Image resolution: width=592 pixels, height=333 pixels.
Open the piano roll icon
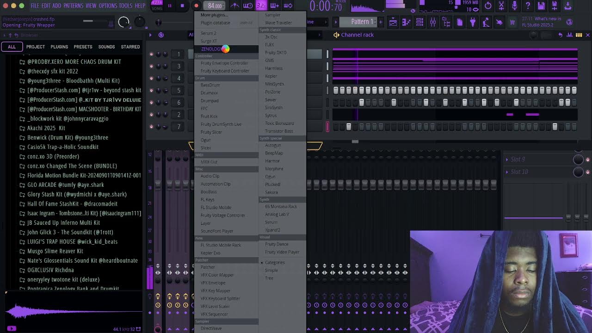[x=406, y=22]
